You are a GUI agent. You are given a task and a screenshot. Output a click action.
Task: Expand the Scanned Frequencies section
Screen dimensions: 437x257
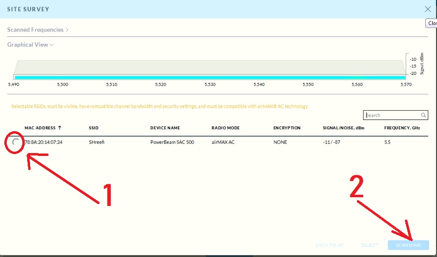click(x=37, y=30)
